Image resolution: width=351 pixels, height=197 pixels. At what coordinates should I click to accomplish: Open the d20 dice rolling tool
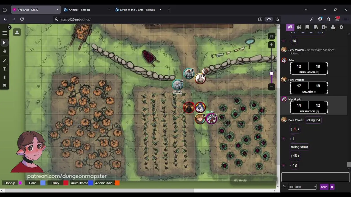[x=4, y=86]
